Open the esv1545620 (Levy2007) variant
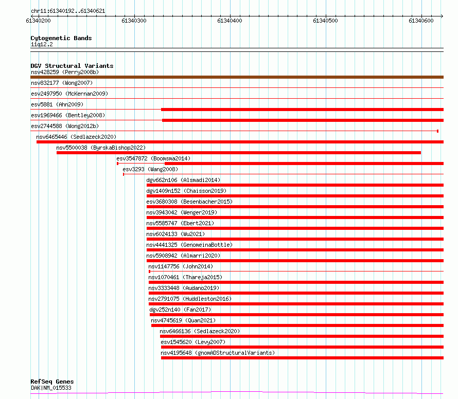 [x=193, y=342]
